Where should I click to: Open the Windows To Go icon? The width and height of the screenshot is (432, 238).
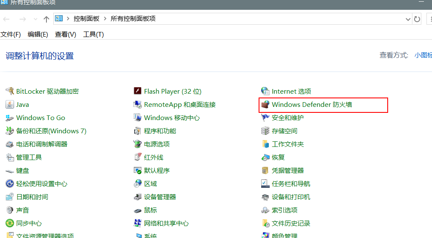(x=10, y=118)
